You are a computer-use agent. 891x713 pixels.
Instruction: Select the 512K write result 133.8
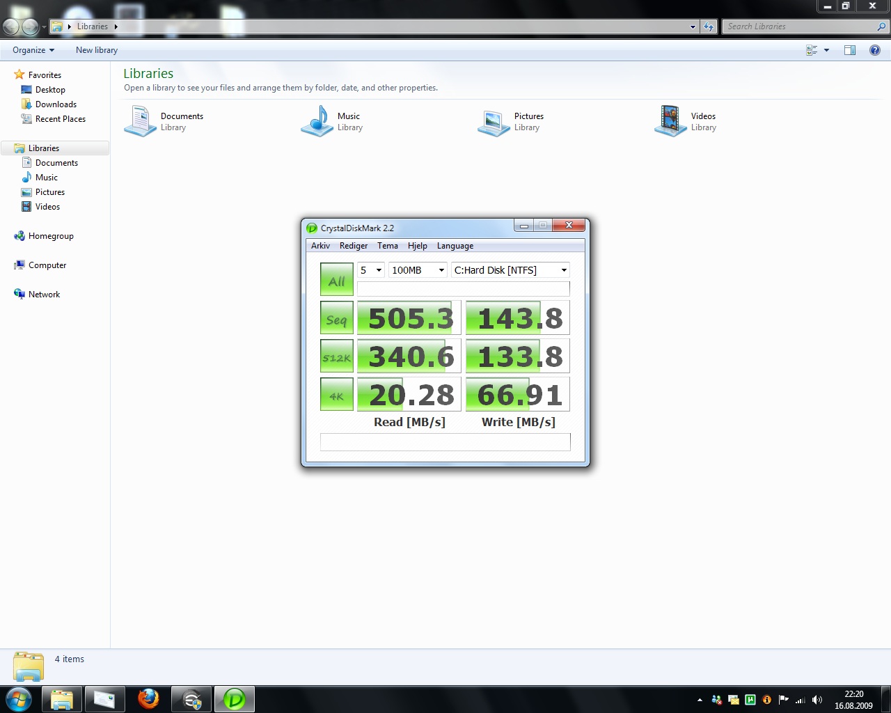pyautogui.click(x=518, y=356)
